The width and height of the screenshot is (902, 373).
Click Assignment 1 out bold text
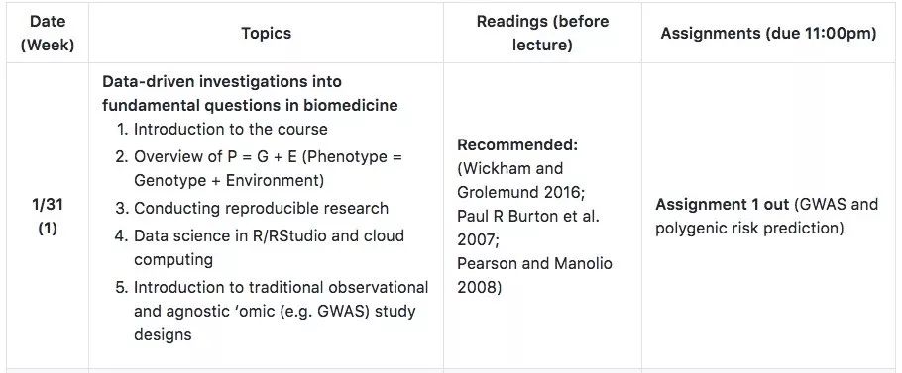(723, 204)
